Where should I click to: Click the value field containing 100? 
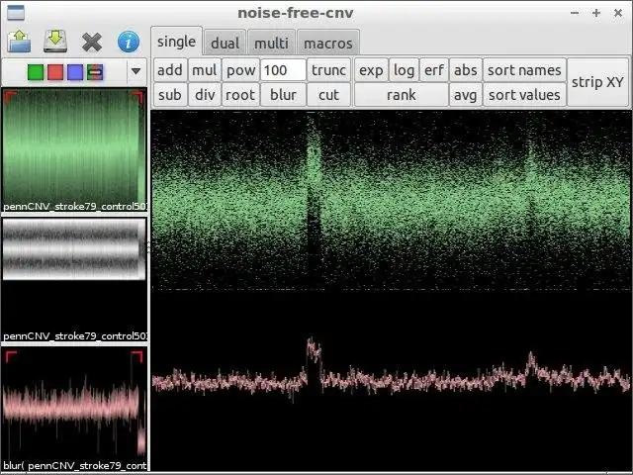pos(283,70)
